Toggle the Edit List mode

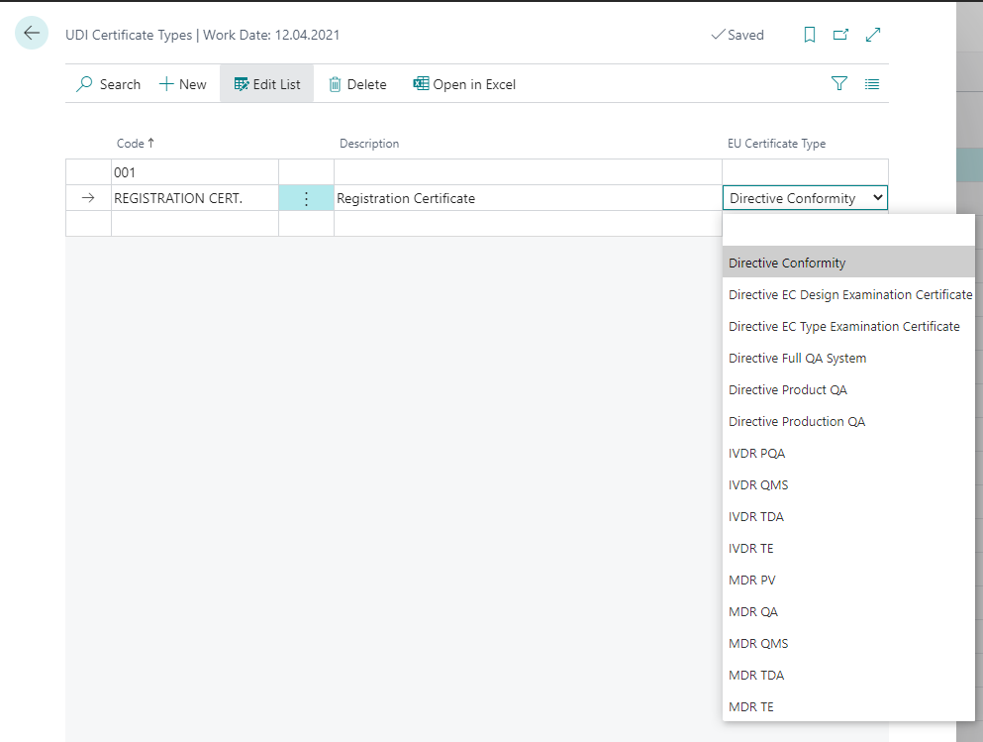(x=267, y=84)
